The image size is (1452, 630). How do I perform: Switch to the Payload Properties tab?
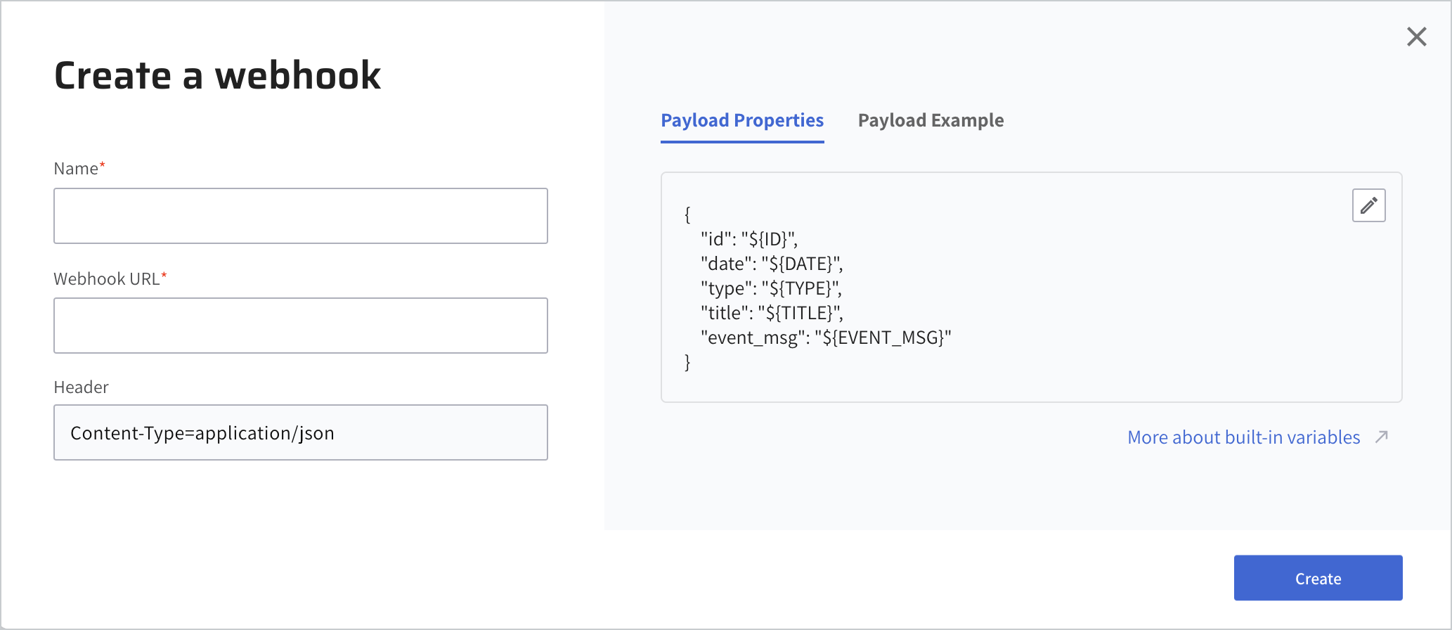(742, 120)
